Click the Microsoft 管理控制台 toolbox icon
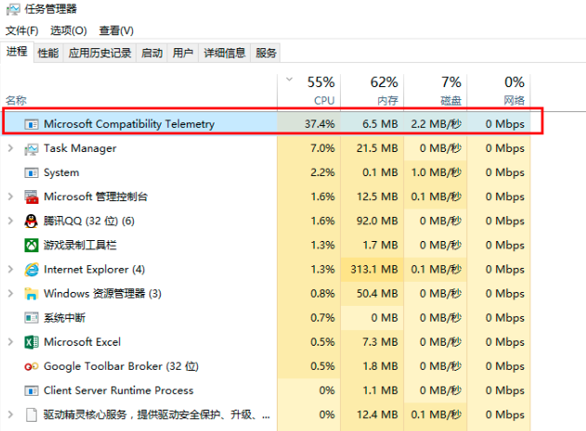 pos(32,196)
